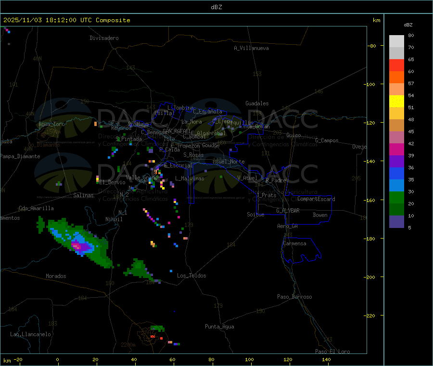The height and width of the screenshot is (366, 433).
Task: Click the 80 dBZ white legend swatch
Action: 396,41
